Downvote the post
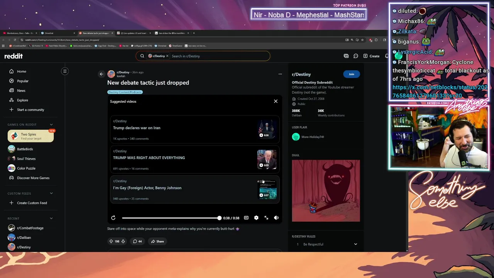Image resolution: width=494 pixels, height=278 pixels. [123, 241]
